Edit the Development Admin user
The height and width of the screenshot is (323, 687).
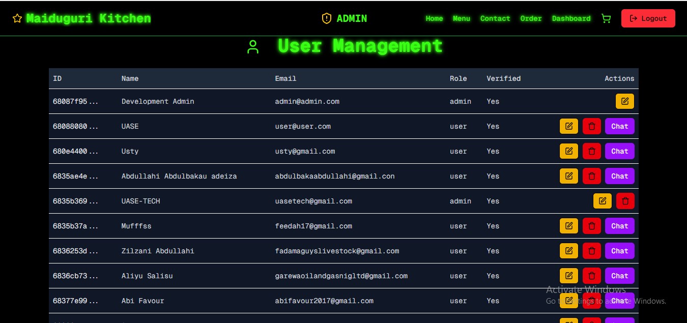pyautogui.click(x=624, y=101)
